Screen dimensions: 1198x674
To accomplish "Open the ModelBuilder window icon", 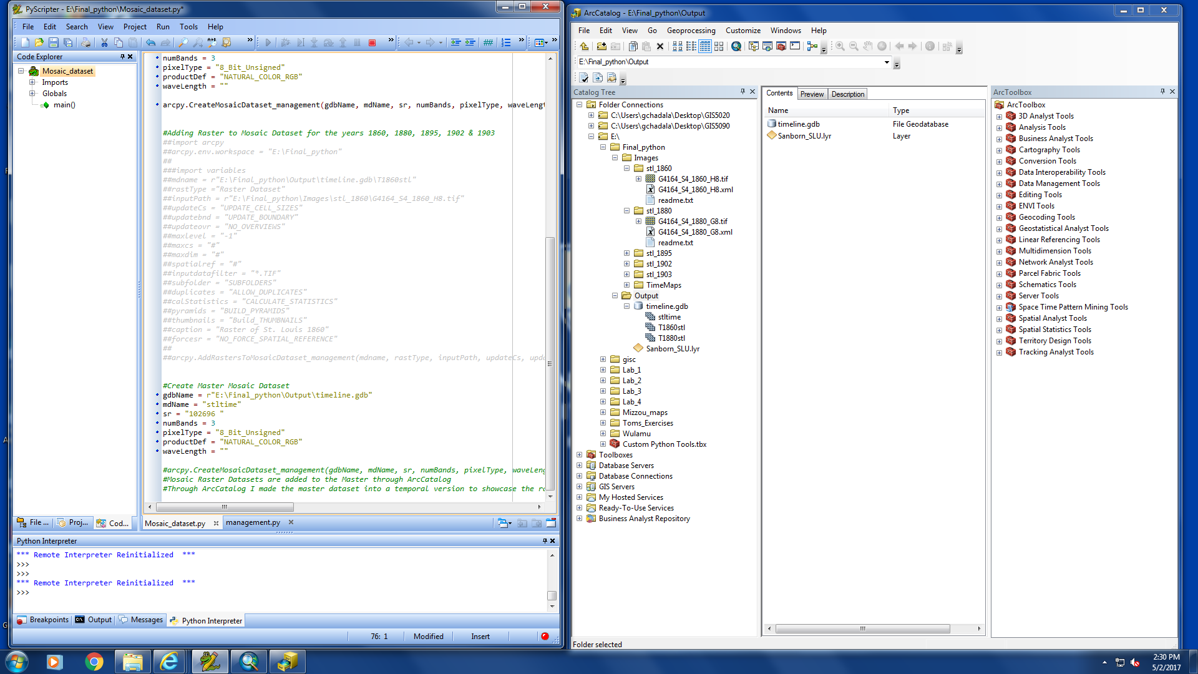I will pyautogui.click(x=812, y=46).
